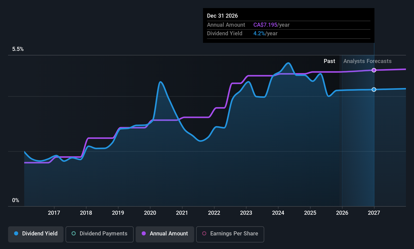Click the blue Dividend Yield data point marker
This screenshot has width=414, height=249.
point(374,89)
